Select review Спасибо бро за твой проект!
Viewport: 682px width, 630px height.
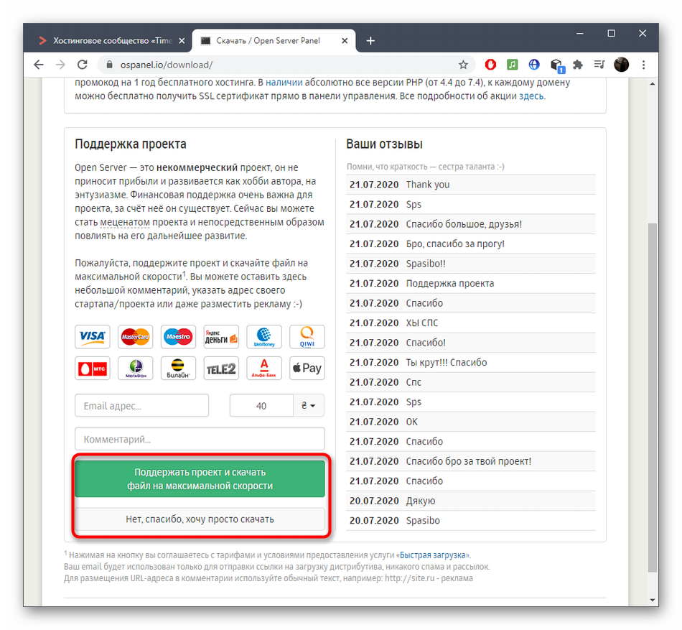click(471, 461)
